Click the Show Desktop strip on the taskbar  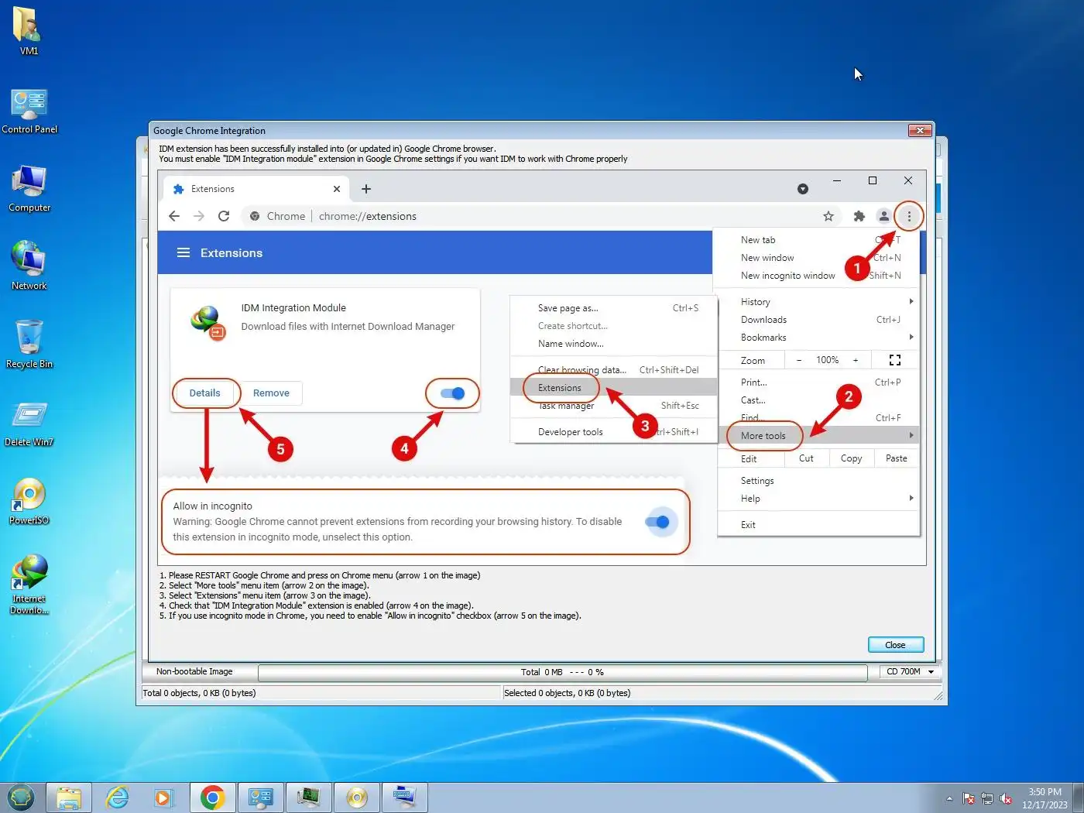point(1078,798)
